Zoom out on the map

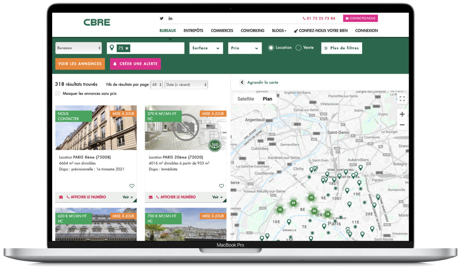[x=402, y=125]
